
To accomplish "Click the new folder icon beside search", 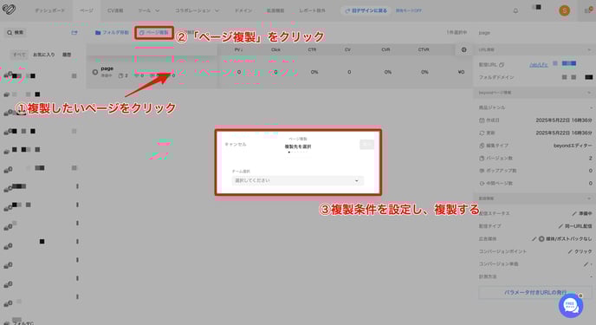I will 74,33.
